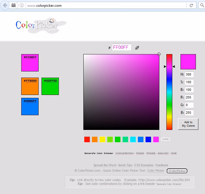
Task: Reload the page with refresh icon
Action: click(191, 5)
